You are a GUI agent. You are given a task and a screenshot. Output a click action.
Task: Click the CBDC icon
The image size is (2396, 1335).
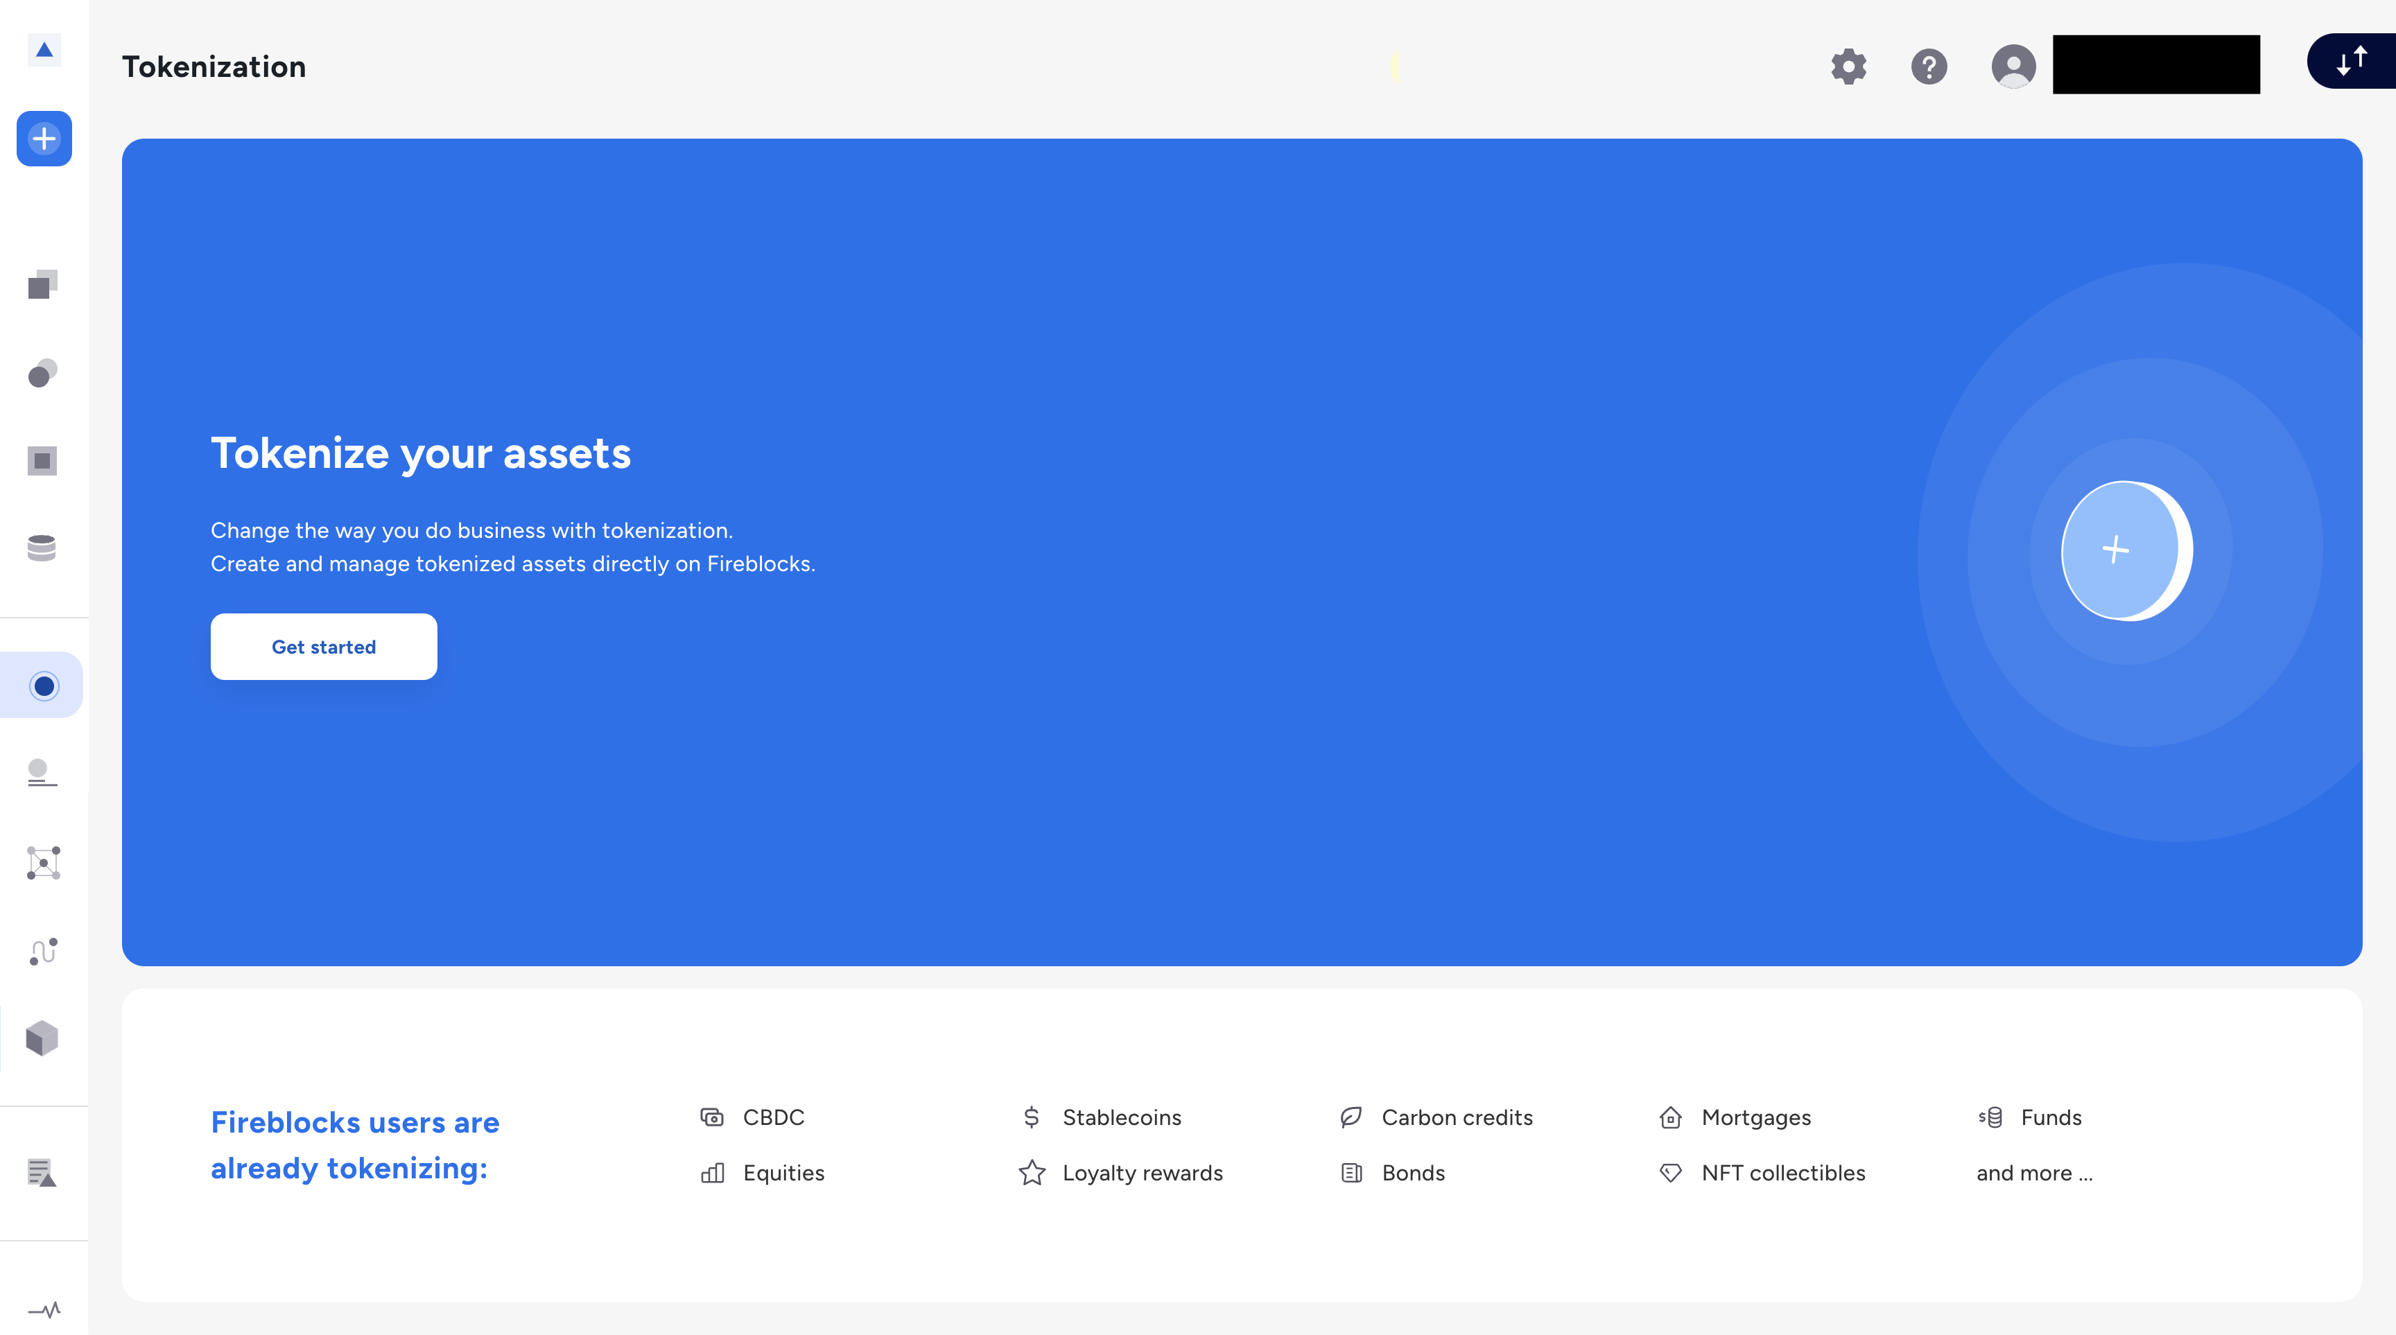pos(711,1117)
